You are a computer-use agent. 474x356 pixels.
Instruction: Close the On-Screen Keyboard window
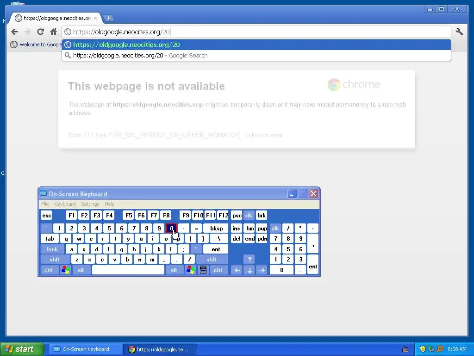click(314, 194)
